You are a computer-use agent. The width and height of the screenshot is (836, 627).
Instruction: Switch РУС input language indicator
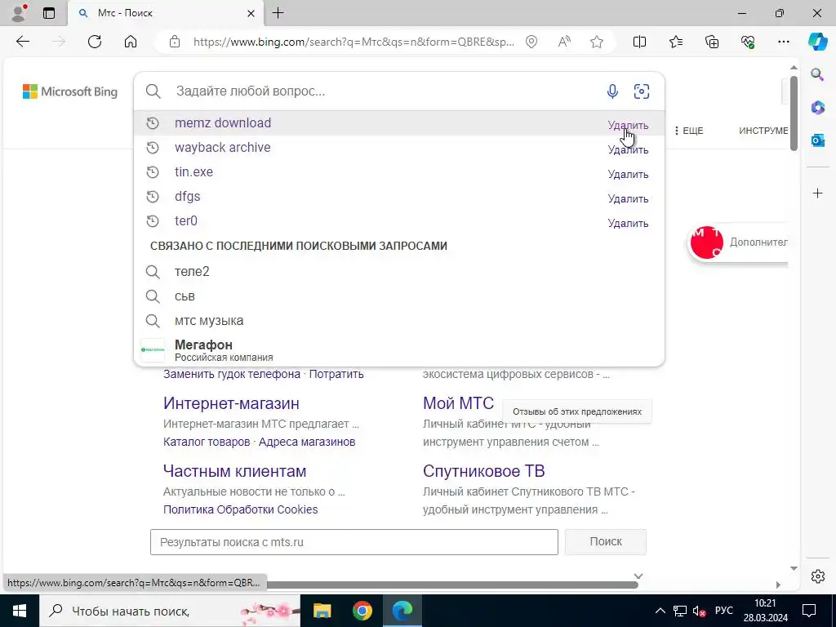point(723,611)
